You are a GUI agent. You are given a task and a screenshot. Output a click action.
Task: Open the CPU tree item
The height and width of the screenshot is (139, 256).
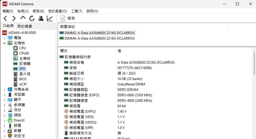pos(22,48)
